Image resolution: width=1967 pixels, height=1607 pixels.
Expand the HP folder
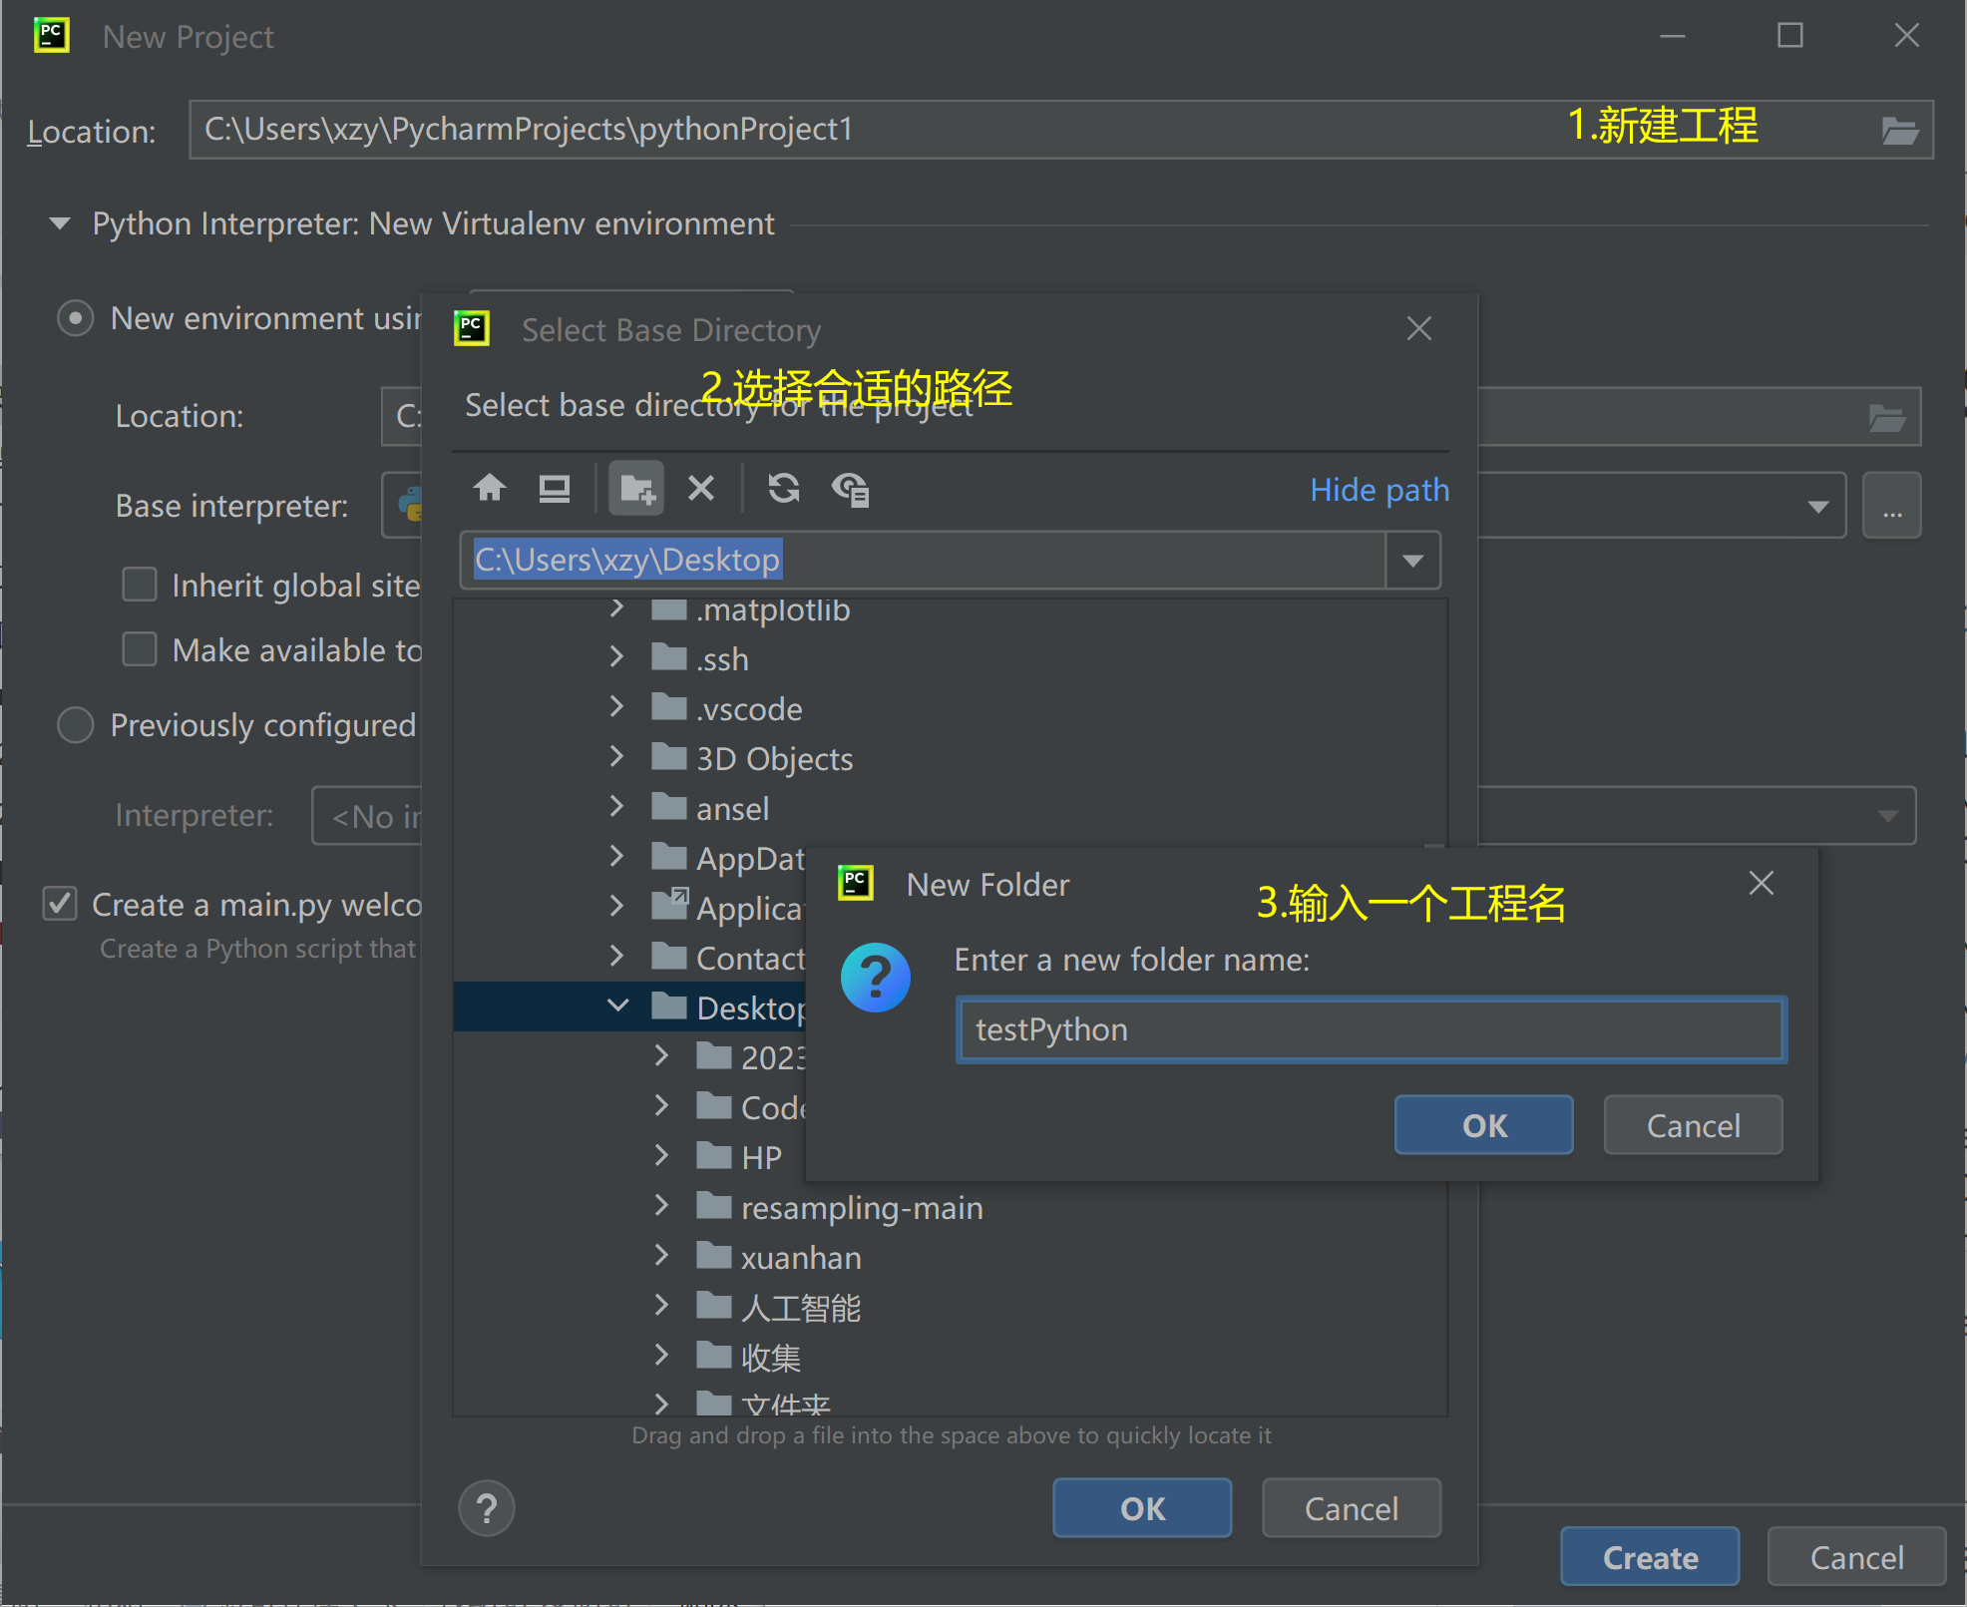661,1155
